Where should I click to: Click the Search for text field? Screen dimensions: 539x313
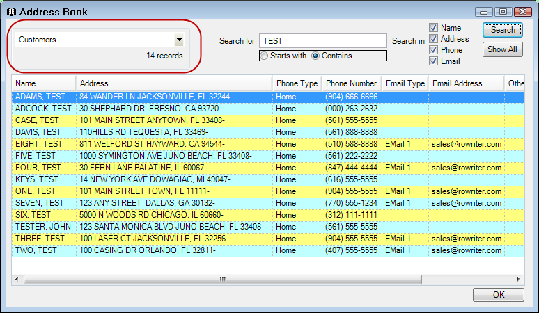[x=322, y=41]
